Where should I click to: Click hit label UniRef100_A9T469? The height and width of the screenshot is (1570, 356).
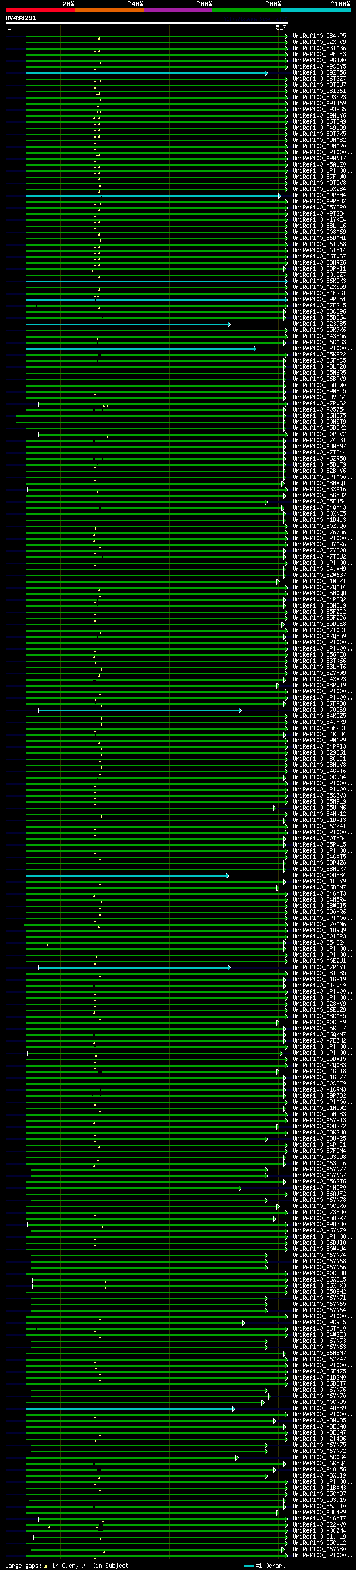pos(319,103)
